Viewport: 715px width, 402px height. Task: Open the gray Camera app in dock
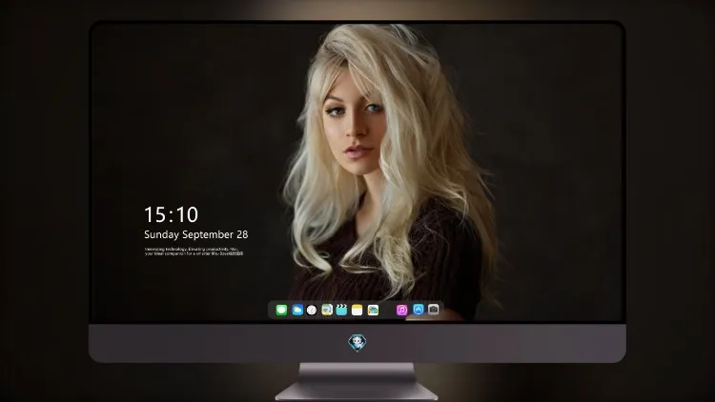(x=433, y=310)
